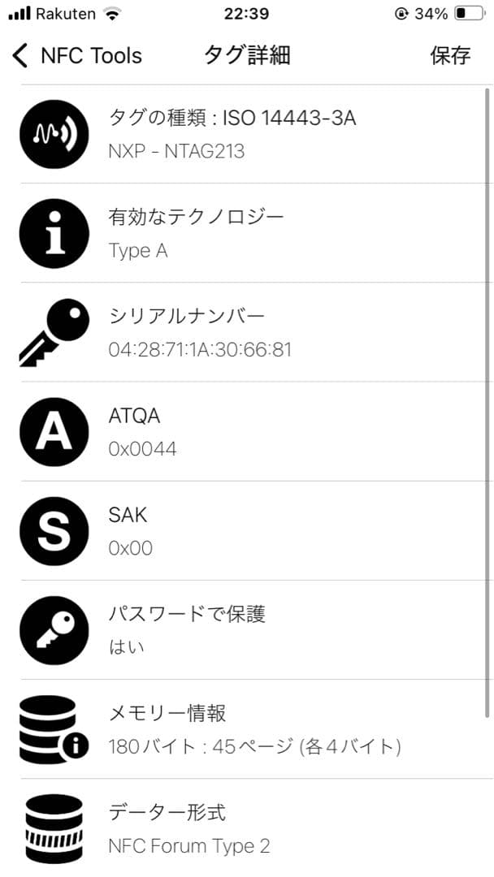The image size is (494, 877).
Task: Open the タグの種類 ISO 14443-3A row
Action: pyautogui.click(x=232, y=119)
